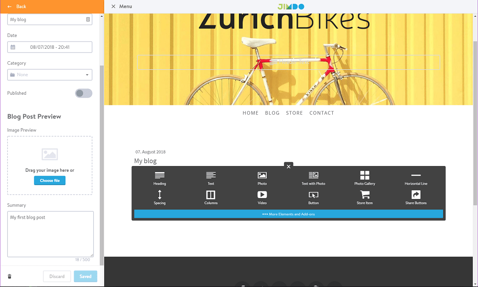This screenshot has width=478, height=287.
Task: Add a Store Item element
Action: 365,198
